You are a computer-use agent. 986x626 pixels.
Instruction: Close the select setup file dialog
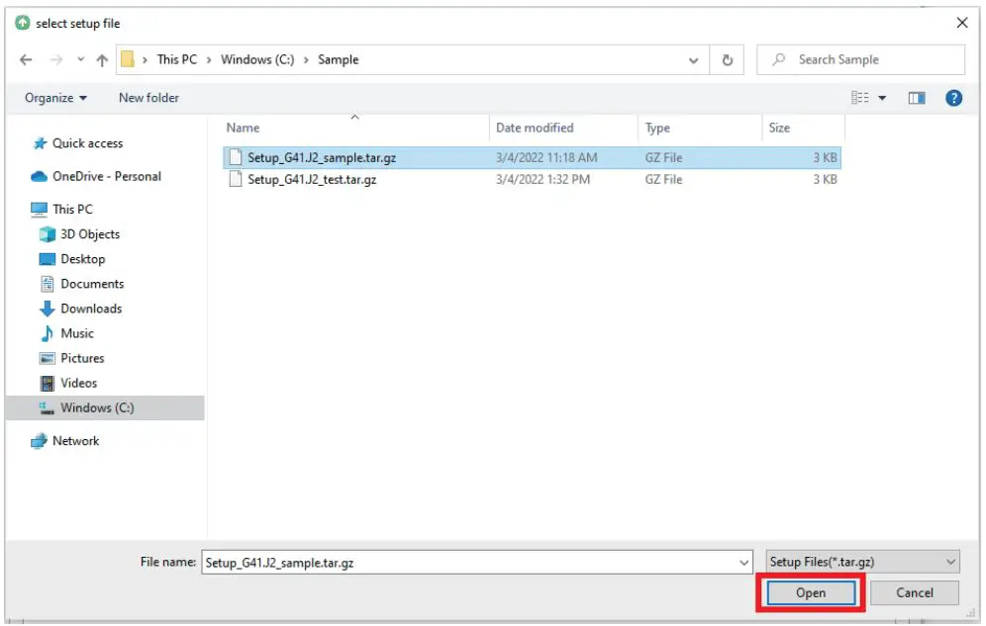961,23
